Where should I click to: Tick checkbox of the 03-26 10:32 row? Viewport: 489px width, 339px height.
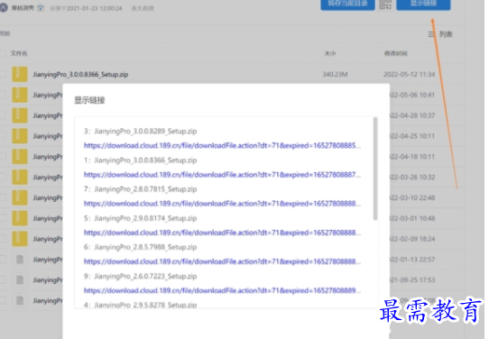[3, 177]
